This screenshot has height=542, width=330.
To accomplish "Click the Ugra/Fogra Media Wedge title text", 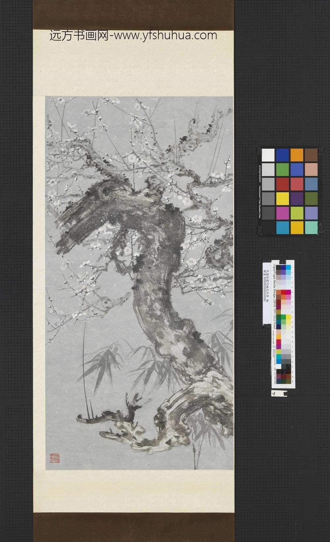I will 275,297.
